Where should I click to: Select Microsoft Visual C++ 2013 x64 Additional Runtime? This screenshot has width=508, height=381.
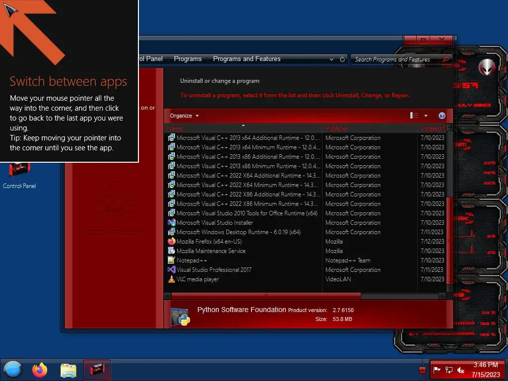click(x=248, y=138)
